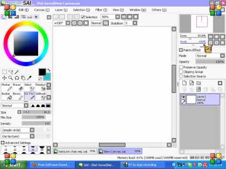
Task: Open the Layer menu
Action: [61, 10]
